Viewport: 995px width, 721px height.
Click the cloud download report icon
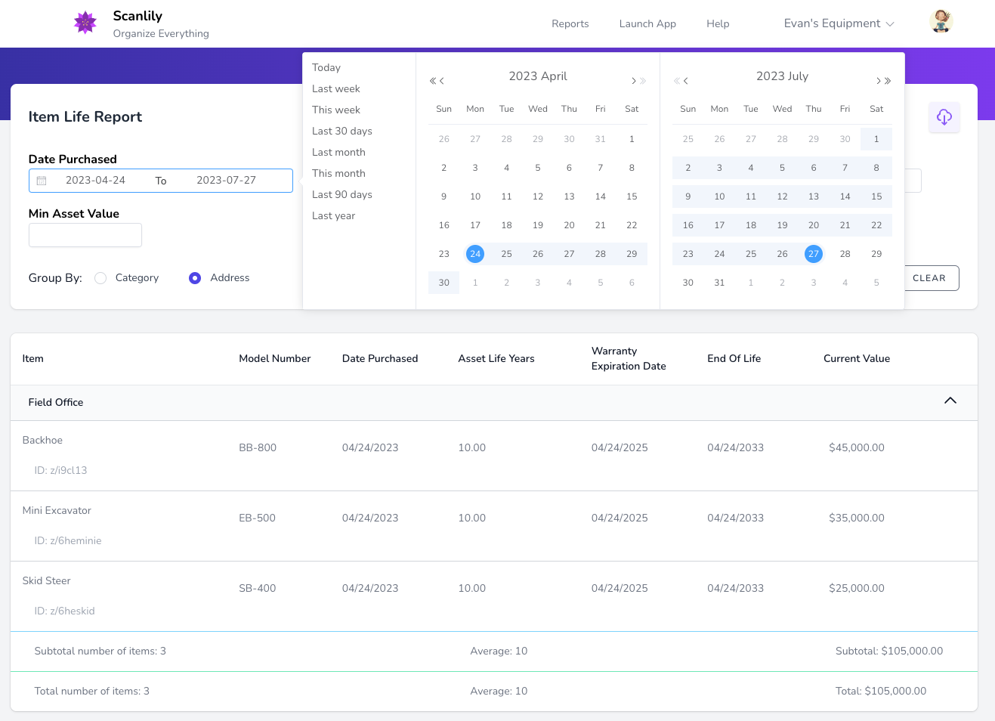point(944,117)
